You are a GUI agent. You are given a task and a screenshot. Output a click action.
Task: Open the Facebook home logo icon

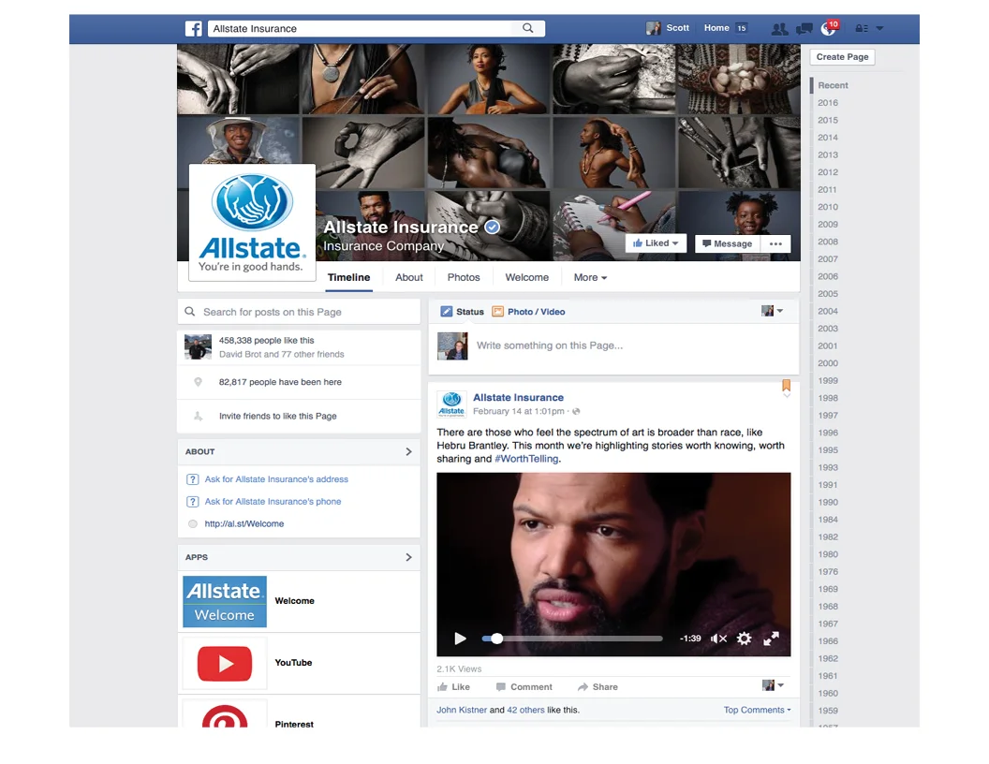coord(194,28)
